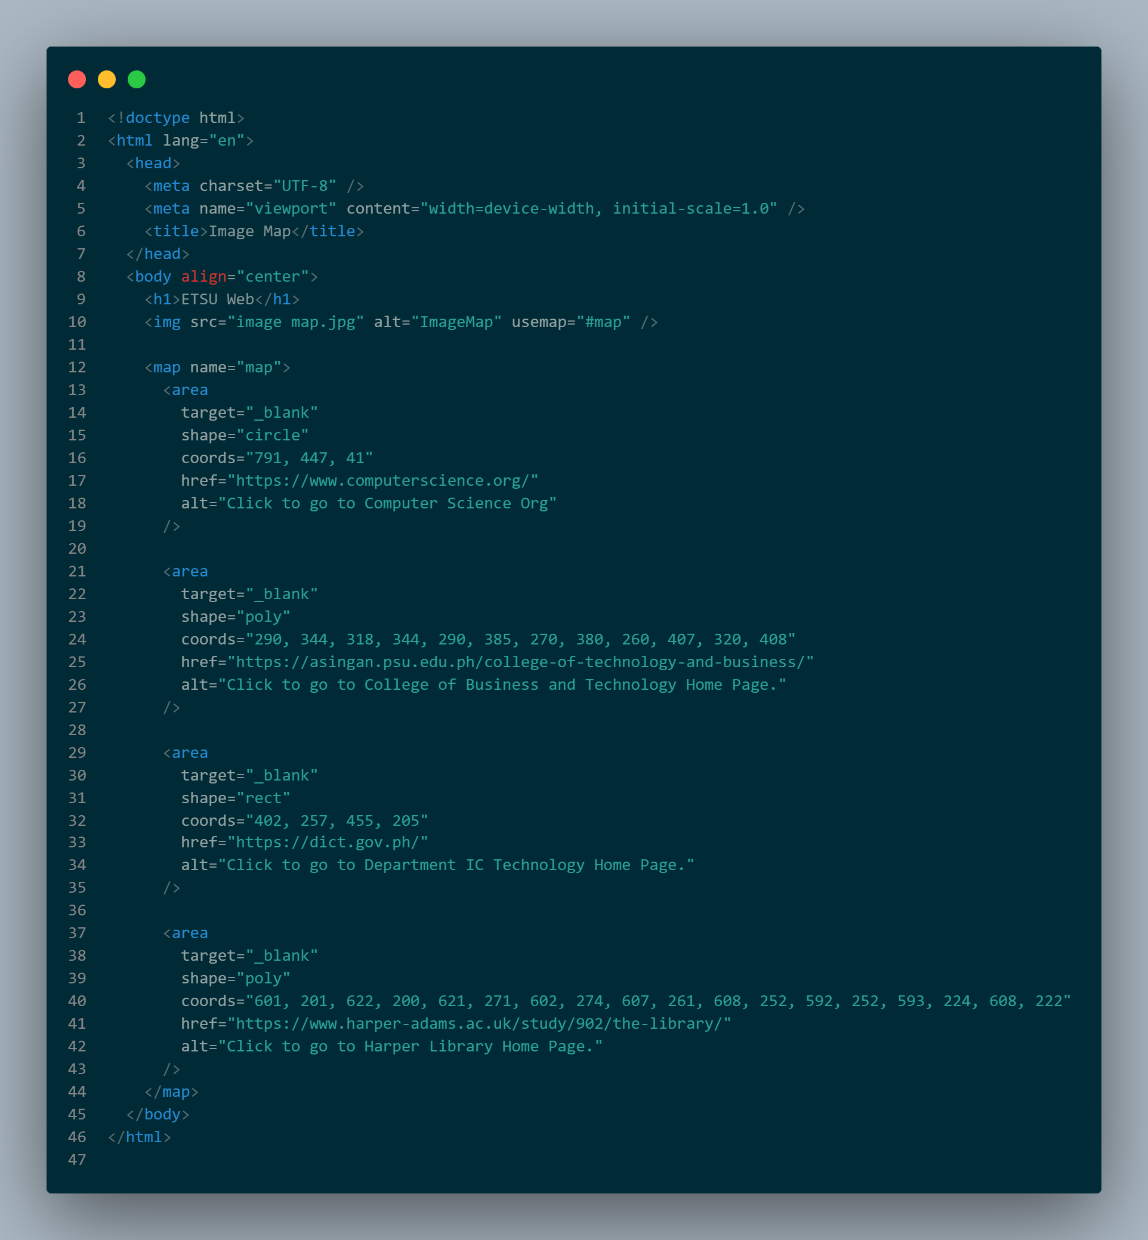Click the green maximize window dot

[x=137, y=79]
